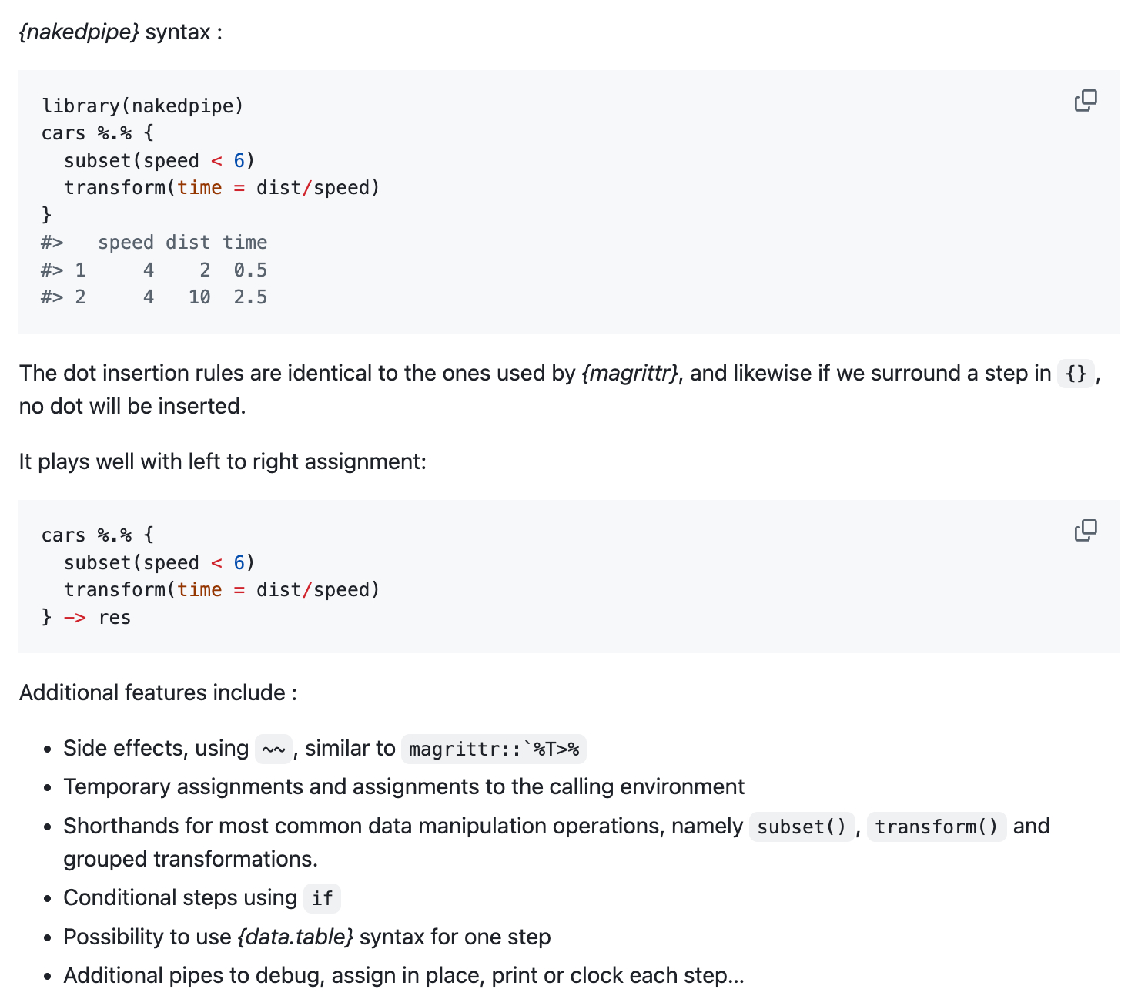Click 'It plays well with' sentence
This screenshot has width=1138, height=1006.
[223, 461]
